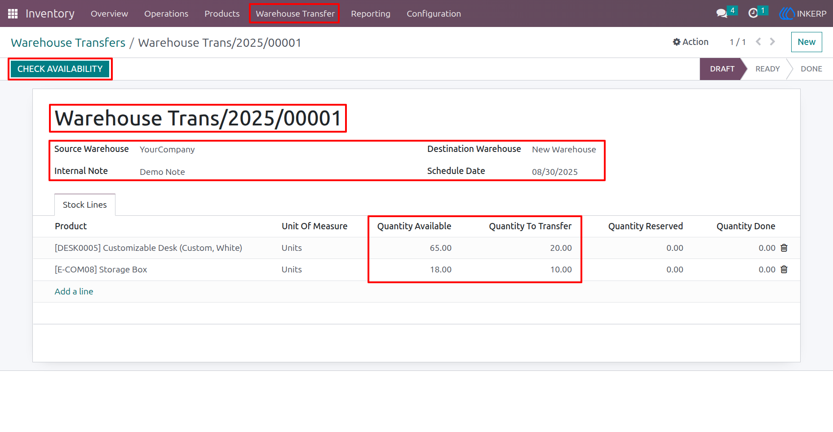Open the apps grid home menu icon
Viewport: 833px width, 432px height.
click(13, 13)
